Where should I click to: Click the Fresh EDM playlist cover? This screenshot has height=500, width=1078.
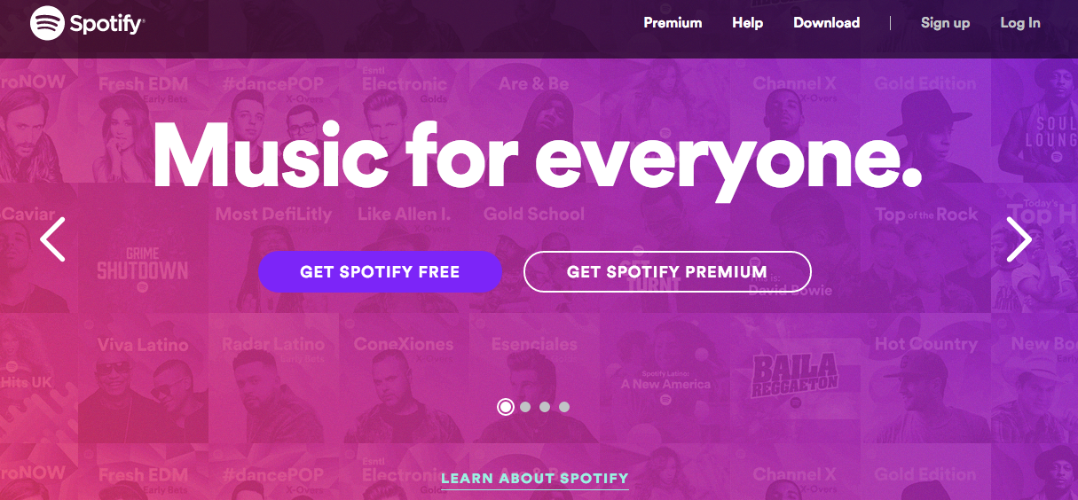point(143,118)
